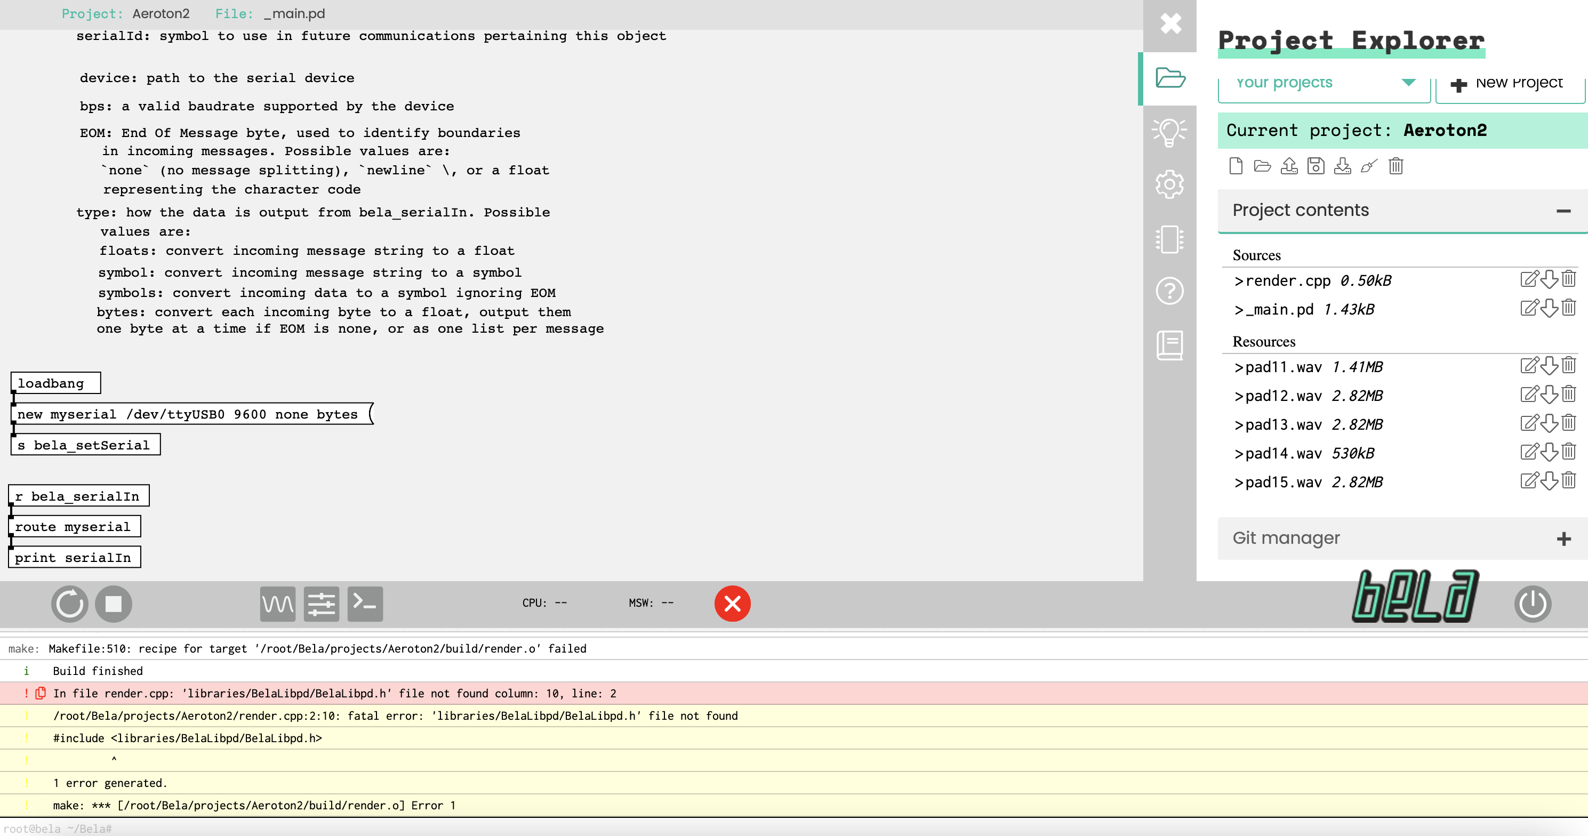The image size is (1588, 836).
Task: Click the Bela power shutdown button
Action: pyautogui.click(x=1532, y=604)
